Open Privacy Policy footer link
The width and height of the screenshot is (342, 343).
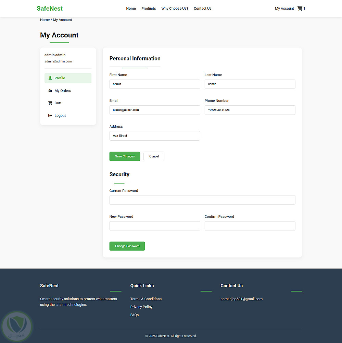(141, 307)
